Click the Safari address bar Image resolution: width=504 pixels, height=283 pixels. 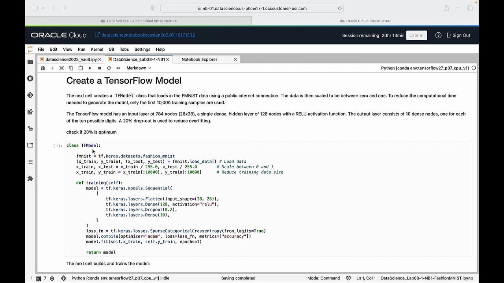[x=252, y=8]
